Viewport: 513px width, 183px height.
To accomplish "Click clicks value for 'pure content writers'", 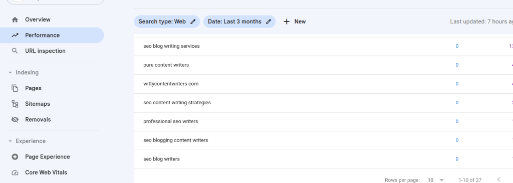I will [457, 65].
